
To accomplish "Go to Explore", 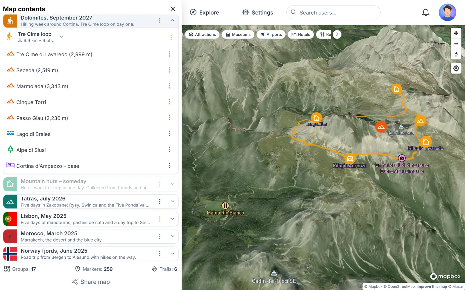I will tap(204, 12).
